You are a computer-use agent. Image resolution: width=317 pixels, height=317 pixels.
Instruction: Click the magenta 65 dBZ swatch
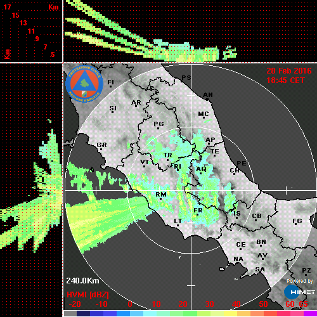click(x=310, y=314)
